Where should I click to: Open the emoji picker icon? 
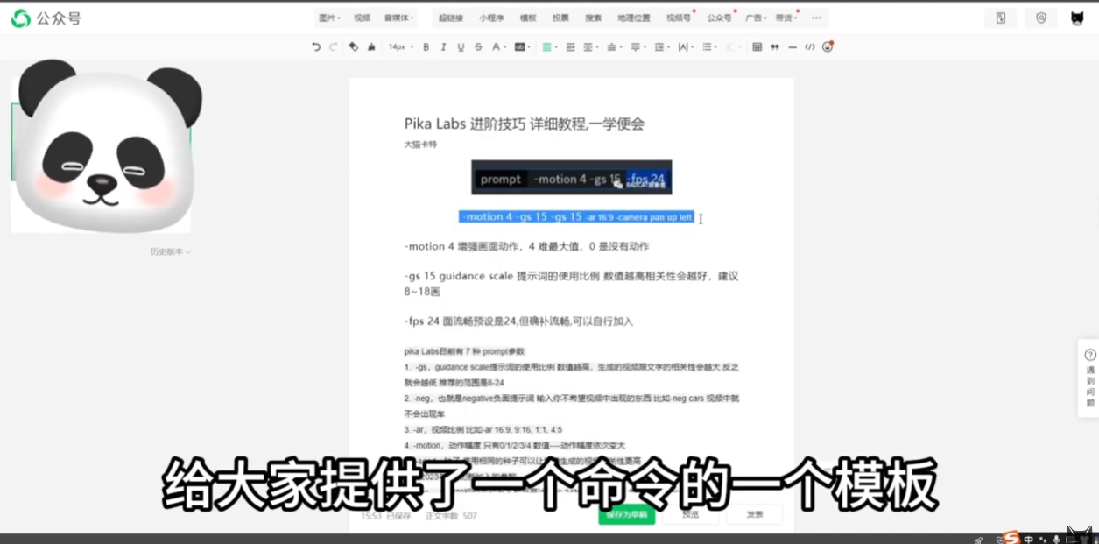pos(828,47)
